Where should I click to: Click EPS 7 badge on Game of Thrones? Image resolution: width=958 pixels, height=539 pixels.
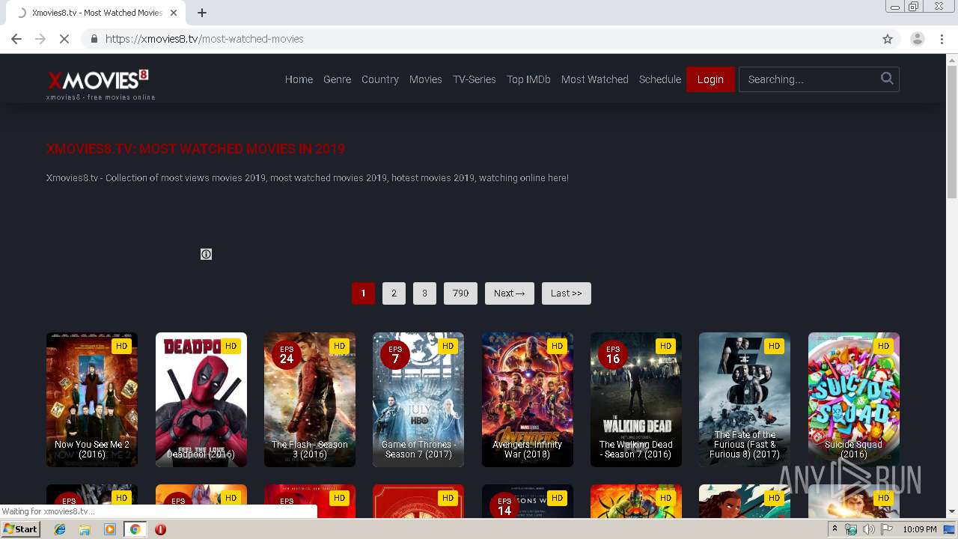pyautogui.click(x=395, y=355)
